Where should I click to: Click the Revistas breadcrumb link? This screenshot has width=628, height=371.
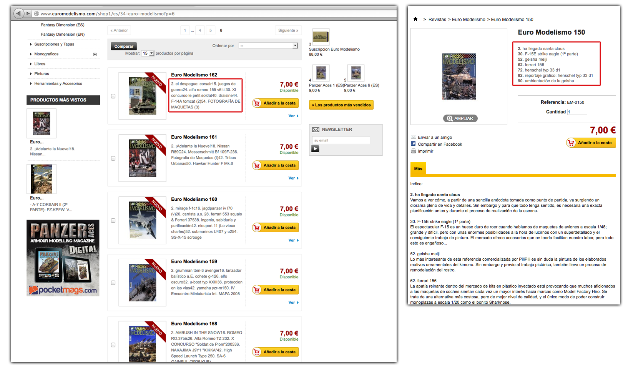pyautogui.click(x=437, y=20)
